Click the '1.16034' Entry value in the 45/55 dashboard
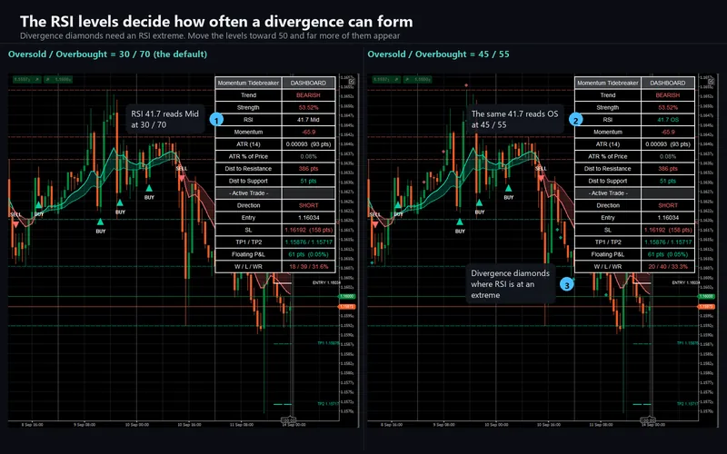Viewport: 727px width, 454px height. click(668, 218)
